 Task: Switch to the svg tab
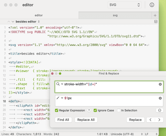coord(115,15)
